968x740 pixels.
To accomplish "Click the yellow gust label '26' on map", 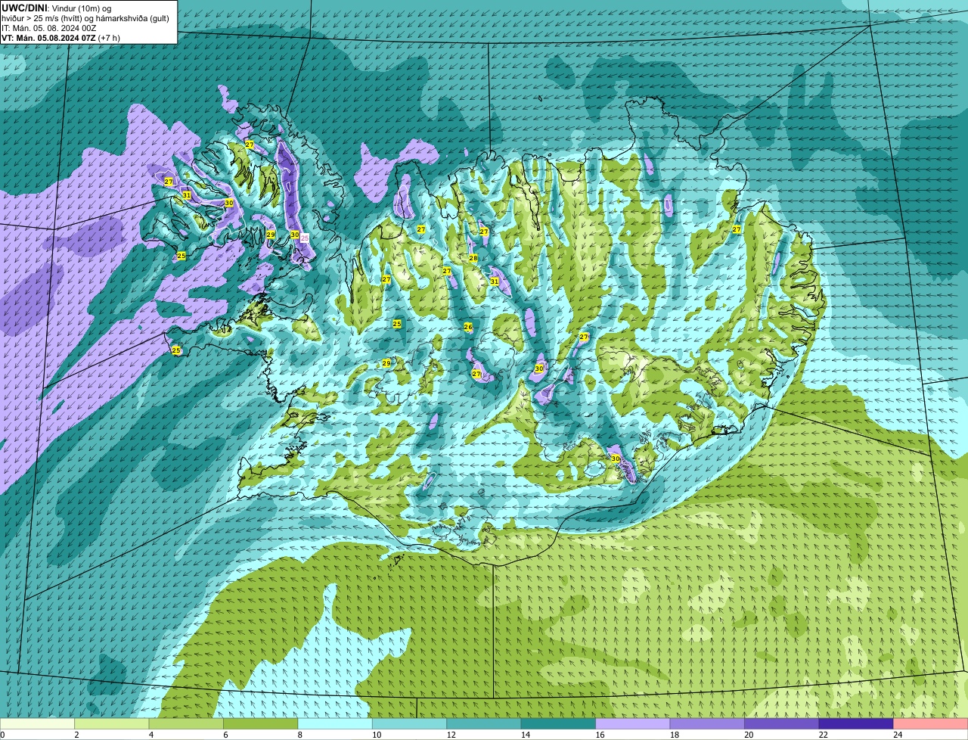I will coord(468,327).
